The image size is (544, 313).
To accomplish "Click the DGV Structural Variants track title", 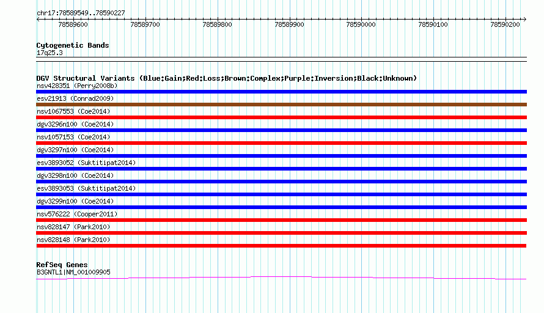I will coord(227,78).
